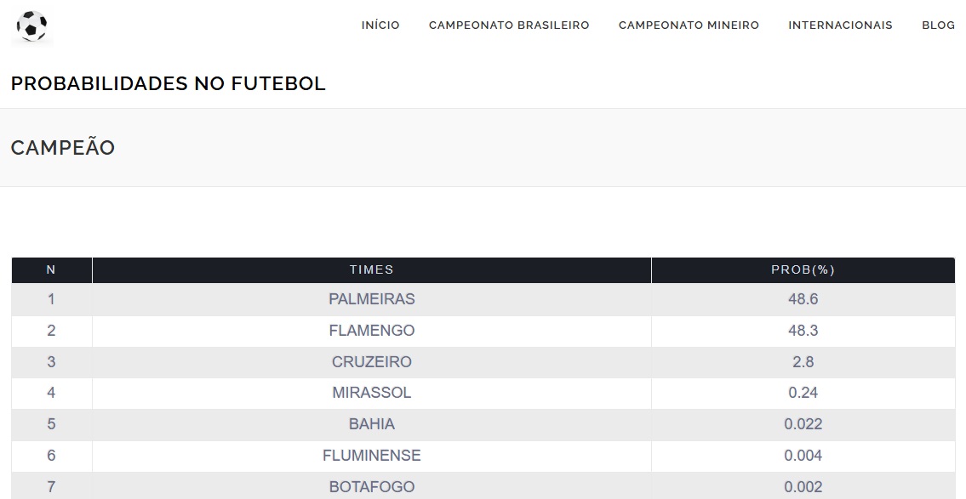Sort table by Prob(%) column header
This screenshot has width=966, height=499.
(x=803, y=270)
